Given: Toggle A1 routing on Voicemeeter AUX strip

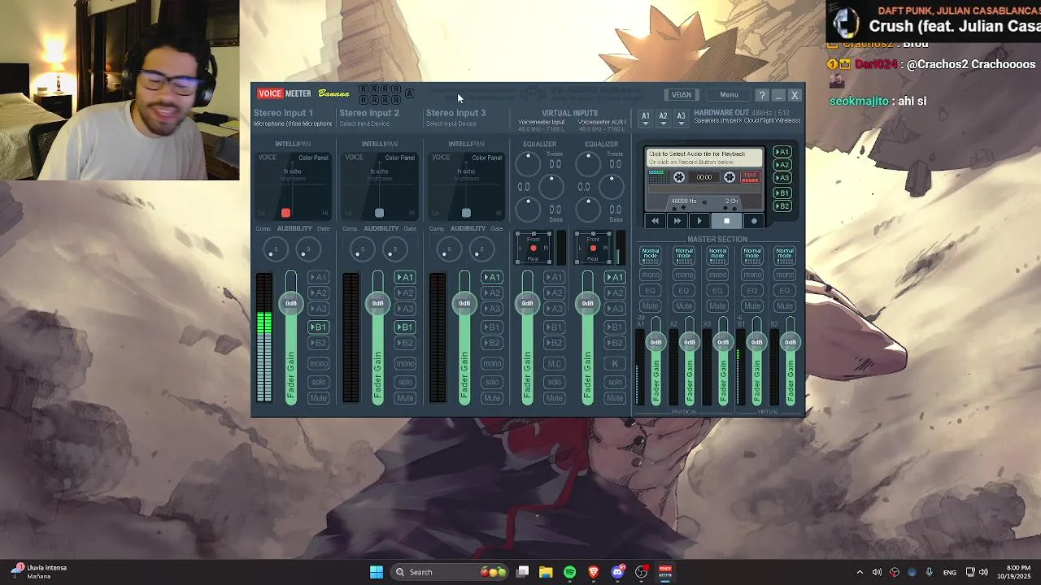Looking at the screenshot, I should (x=615, y=277).
